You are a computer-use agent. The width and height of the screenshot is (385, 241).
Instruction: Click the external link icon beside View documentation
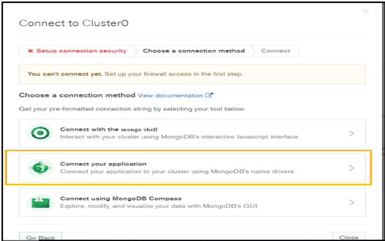209,95
